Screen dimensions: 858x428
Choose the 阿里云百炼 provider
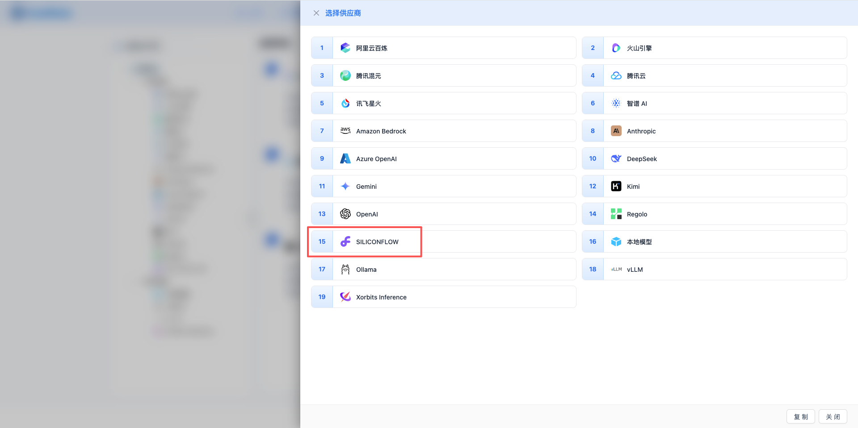click(x=442, y=48)
